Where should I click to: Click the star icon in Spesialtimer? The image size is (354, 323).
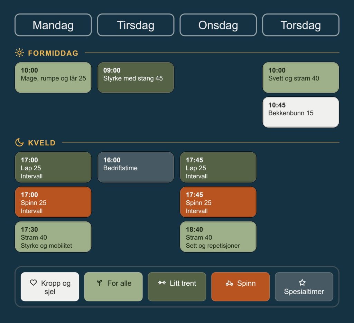(x=302, y=282)
